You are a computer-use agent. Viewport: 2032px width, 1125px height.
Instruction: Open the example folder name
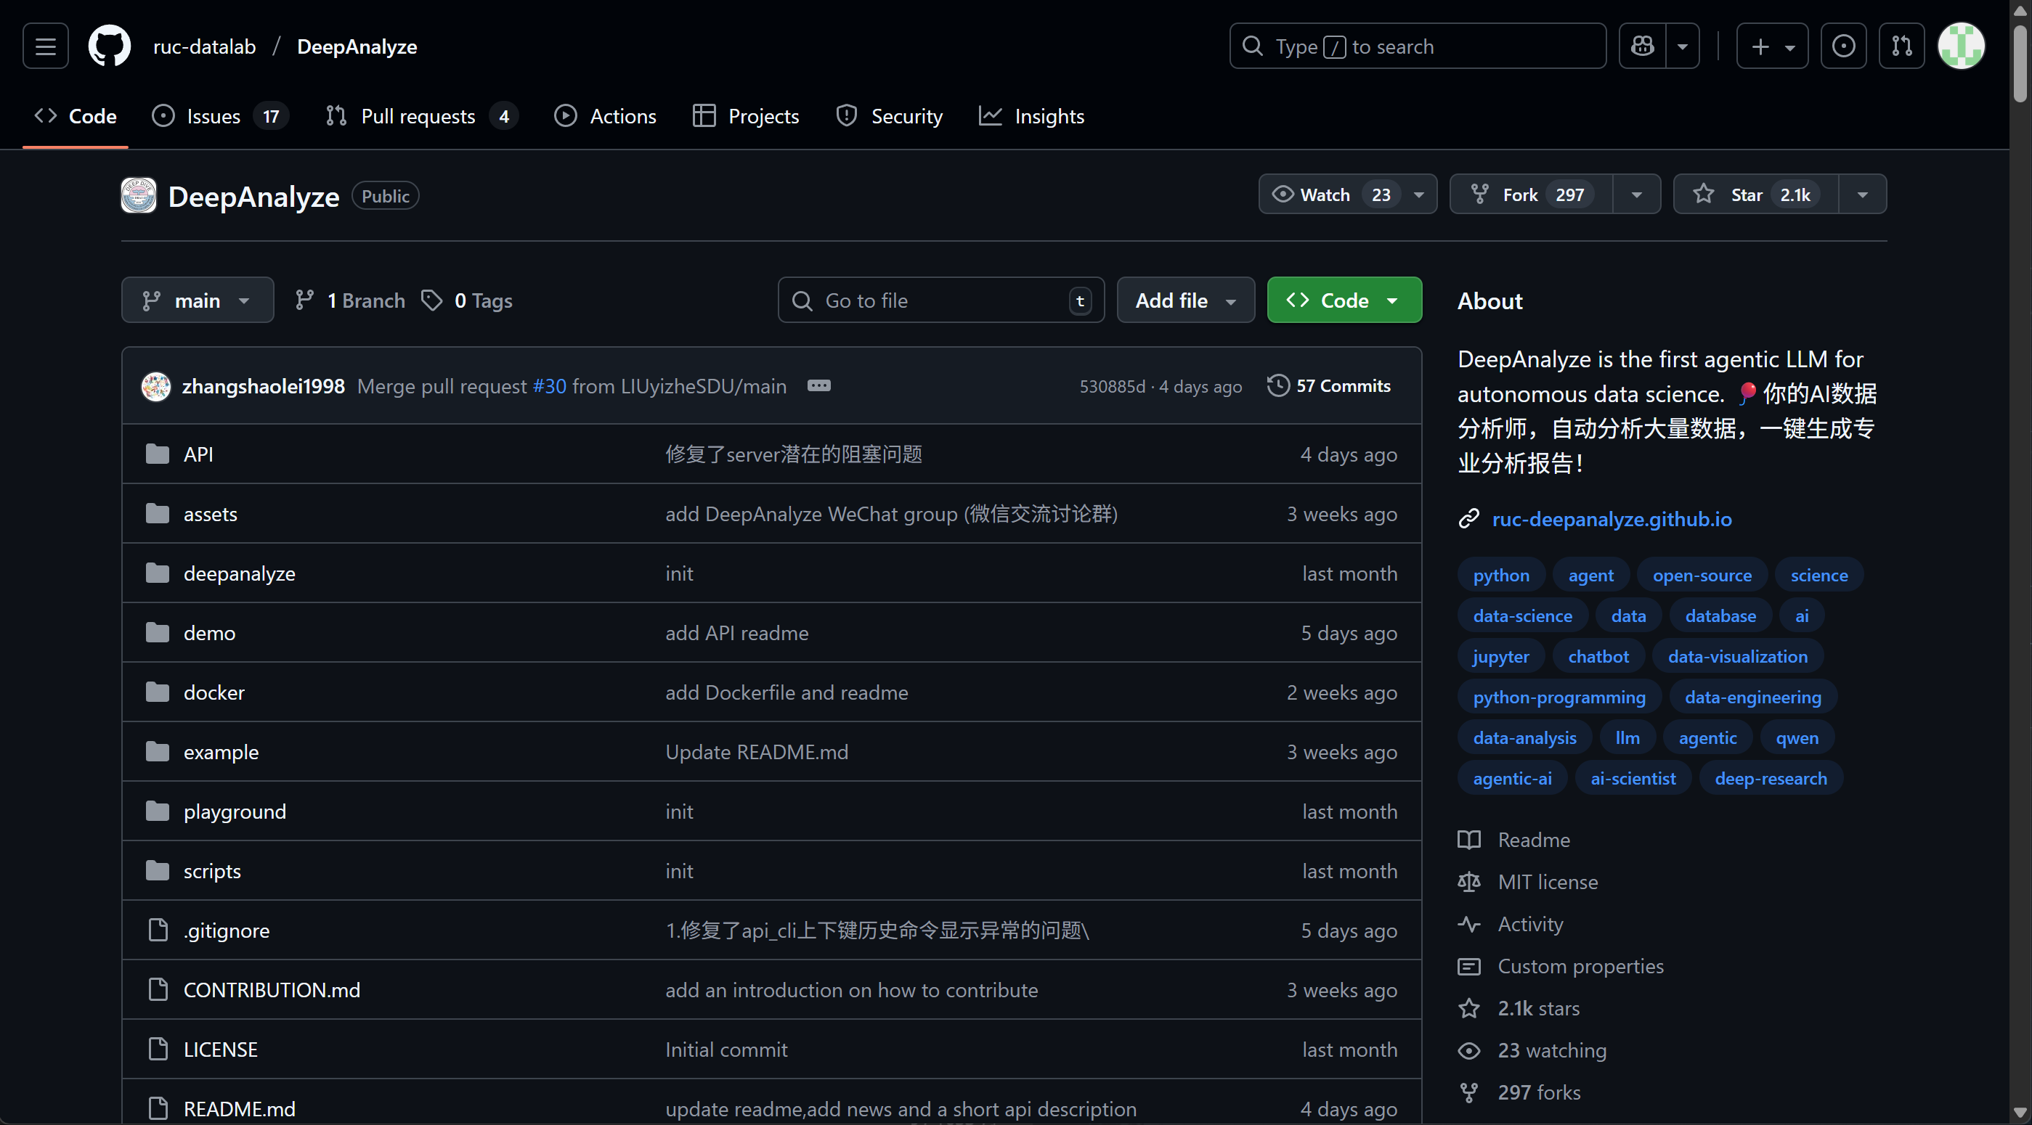221,751
